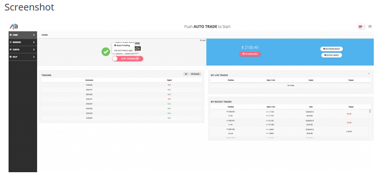The width and height of the screenshot is (389, 176).
Task: Select BROKERS in the sidebar
Action: coord(23,42)
